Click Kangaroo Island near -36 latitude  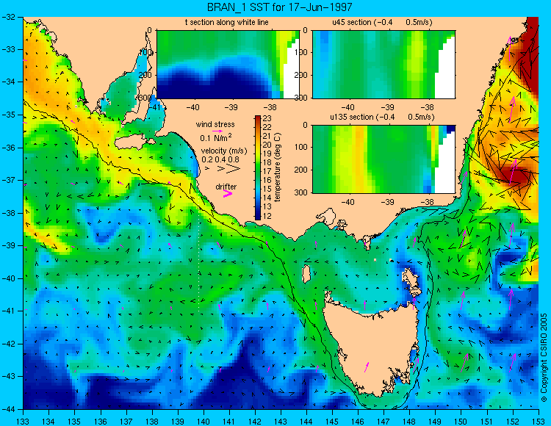(132, 142)
